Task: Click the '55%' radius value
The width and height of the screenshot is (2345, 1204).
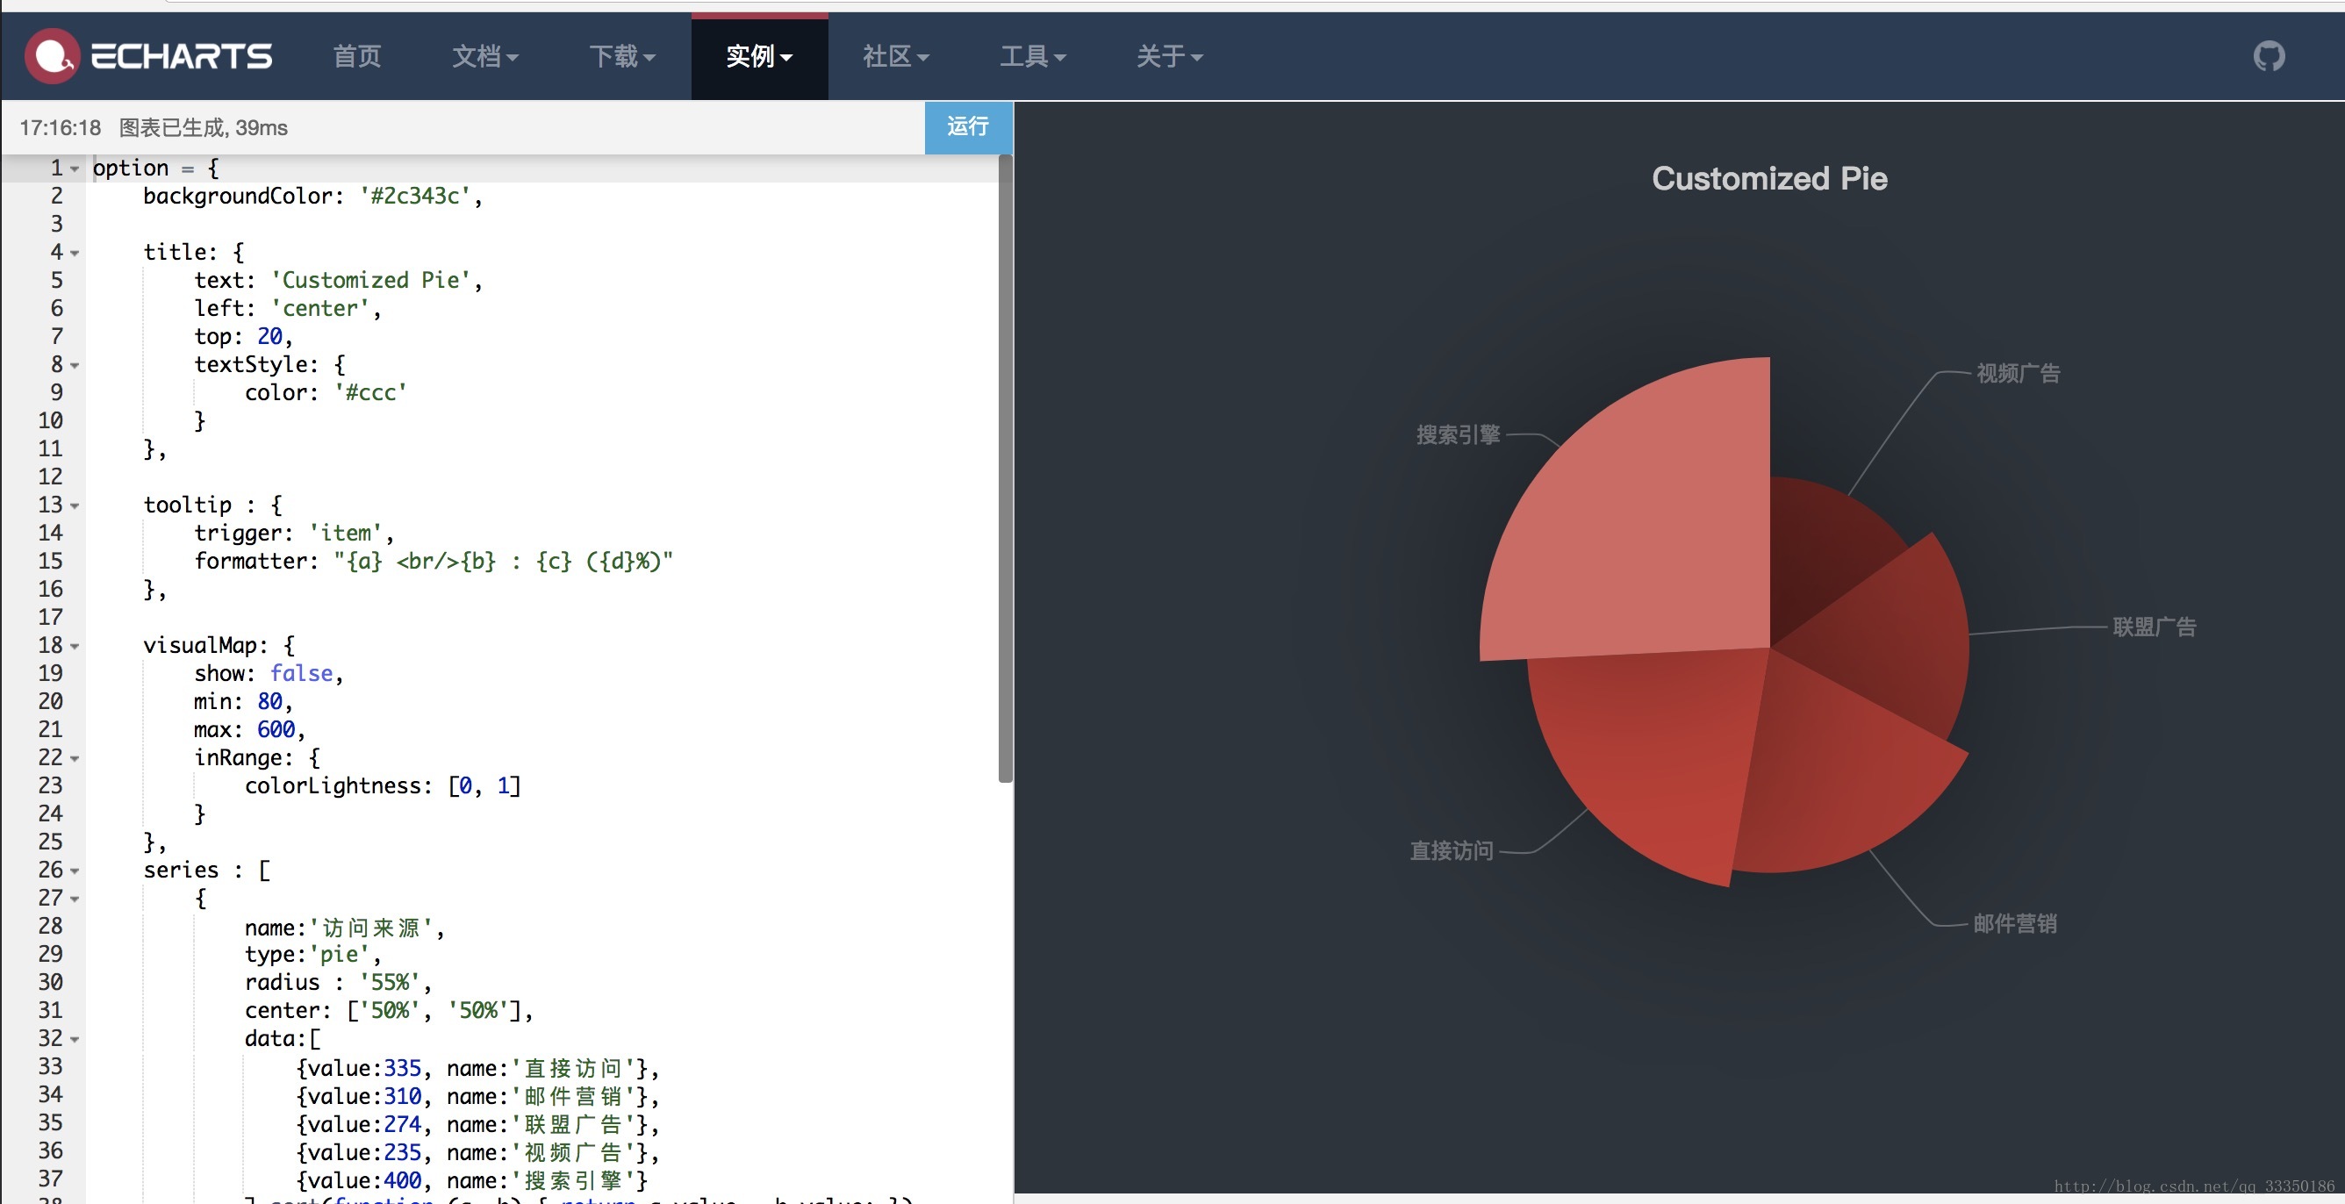Action: 390,983
